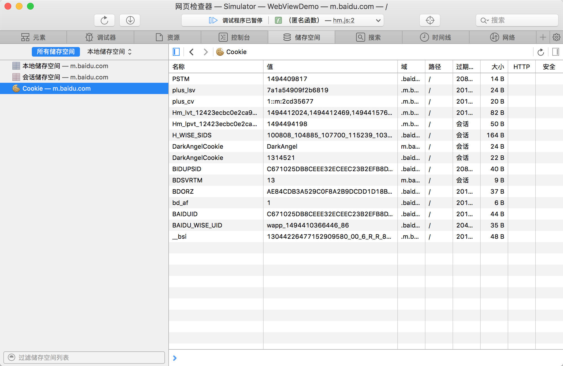
Task: Open the hm.js:2 source link
Action: coord(343,20)
